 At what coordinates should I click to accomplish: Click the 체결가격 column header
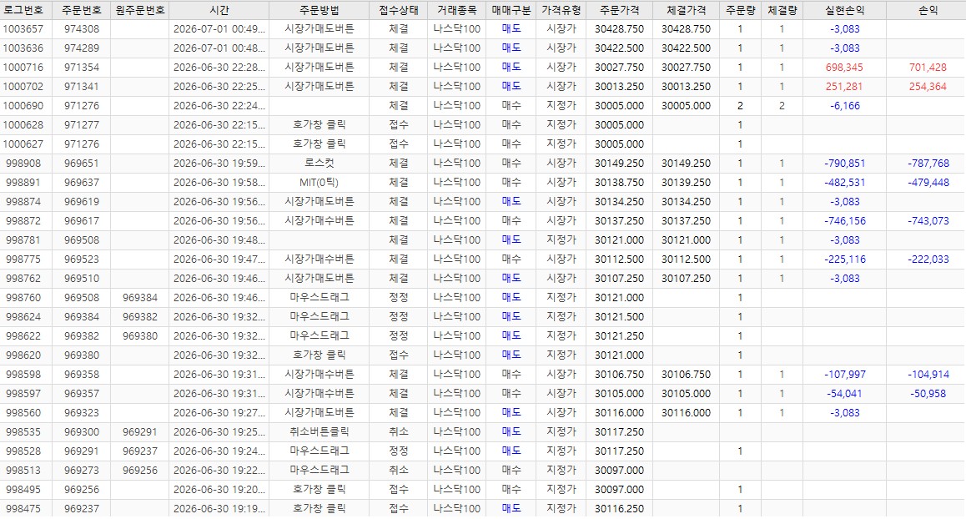point(686,10)
